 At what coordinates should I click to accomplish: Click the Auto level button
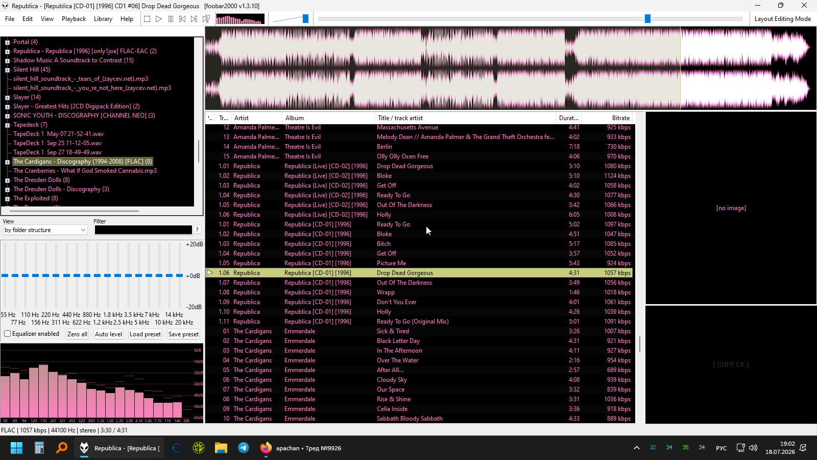[108, 334]
